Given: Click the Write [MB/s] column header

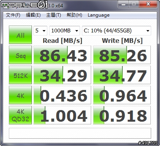Looking at the screenshot, I should (122, 41).
